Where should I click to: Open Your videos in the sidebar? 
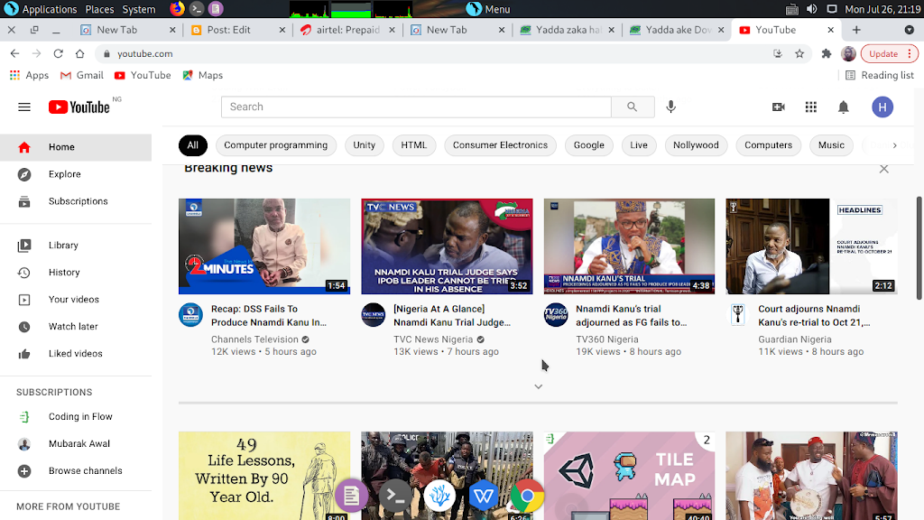pos(76,300)
